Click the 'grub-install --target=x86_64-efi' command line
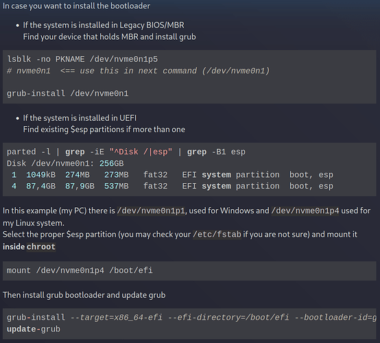The height and width of the screenshot is (343, 380). tap(191, 318)
